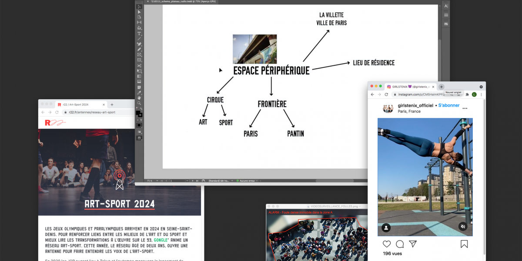522x261 pixels.
Task: Click the R22 logo on the website
Action: [x=55, y=123]
